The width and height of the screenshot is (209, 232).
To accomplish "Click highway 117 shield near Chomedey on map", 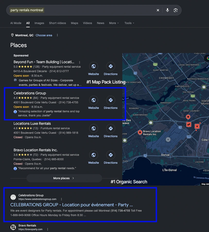I will click(155, 64).
